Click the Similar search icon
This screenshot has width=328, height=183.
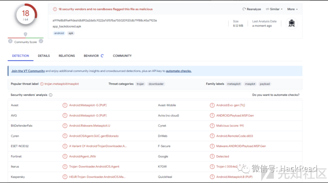click(x=267, y=9)
